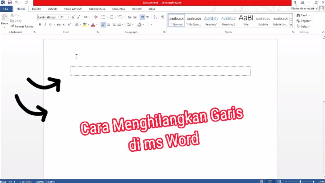This screenshot has width=325, height=183.
Task: Expand the Numbering dropdown
Action: (x=115, y=17)
